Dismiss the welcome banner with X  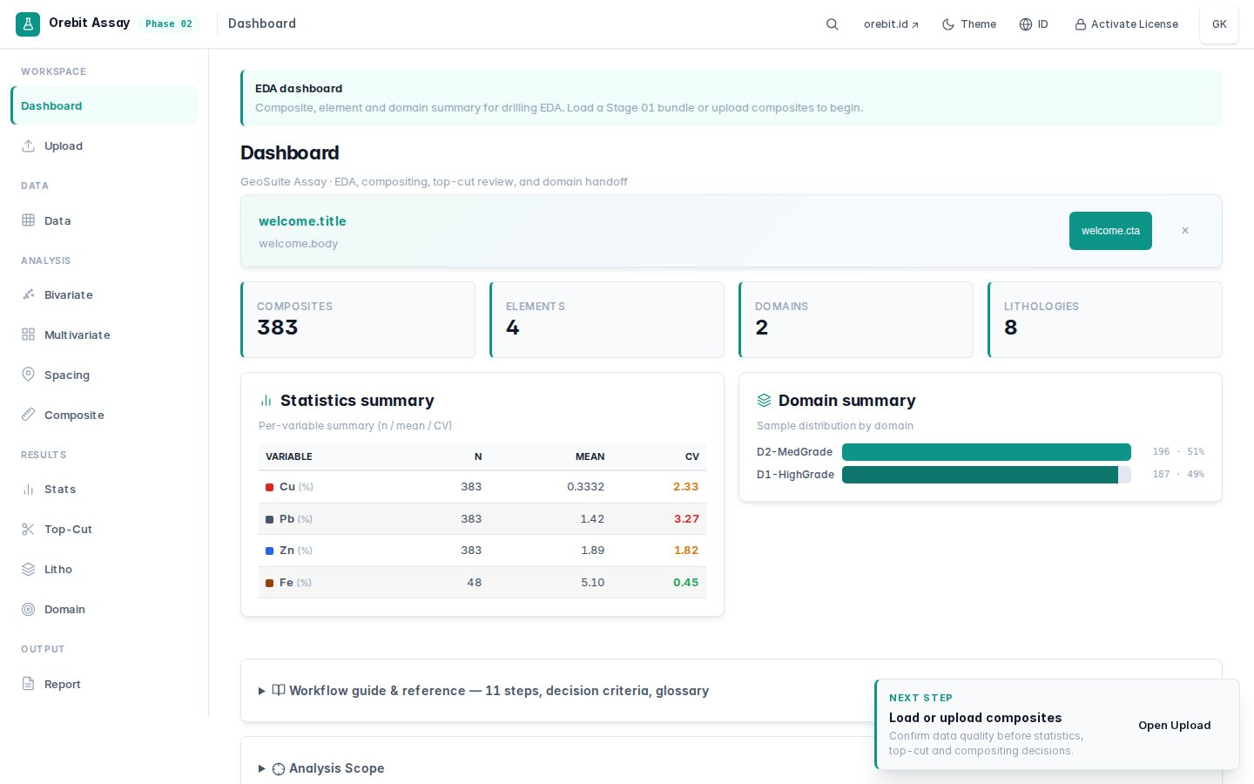click(x=1185, y=231)
